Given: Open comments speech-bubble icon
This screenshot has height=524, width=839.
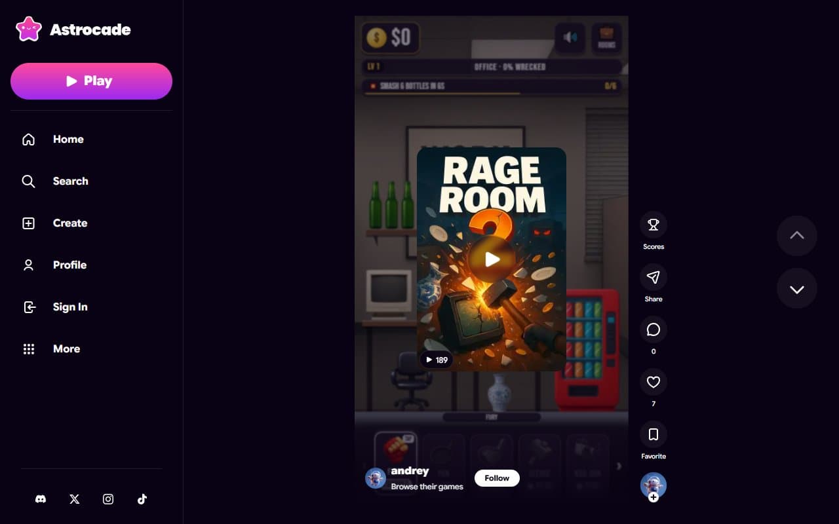Looking at the screenshot, I should (x=654, y=329).
